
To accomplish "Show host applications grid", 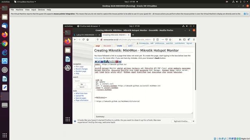I will [5, 135].
